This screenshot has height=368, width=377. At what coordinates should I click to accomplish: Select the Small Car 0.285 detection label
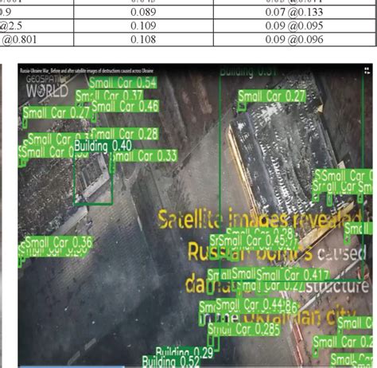point(244,329)
